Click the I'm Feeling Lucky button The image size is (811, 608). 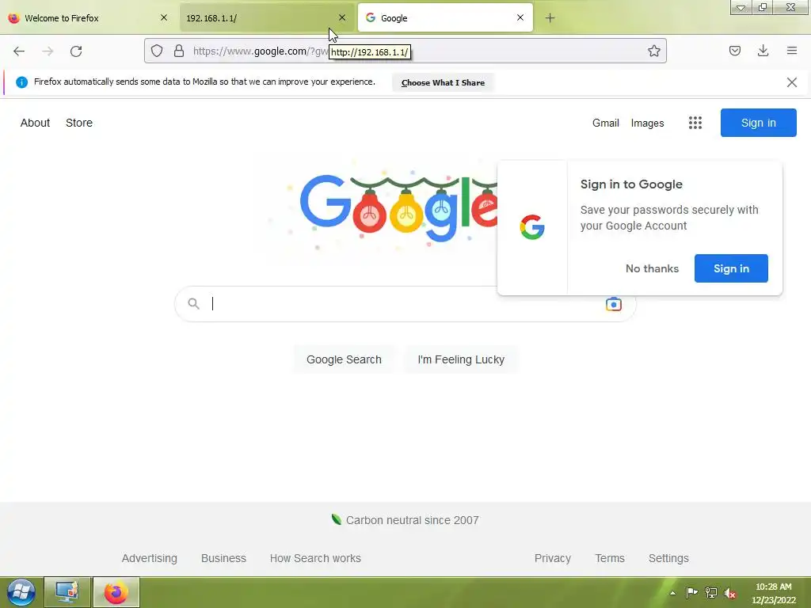pyautogui.click(x=461, y=359)
